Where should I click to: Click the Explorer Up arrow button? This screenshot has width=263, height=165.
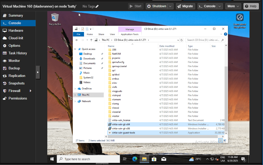[91, 40]
